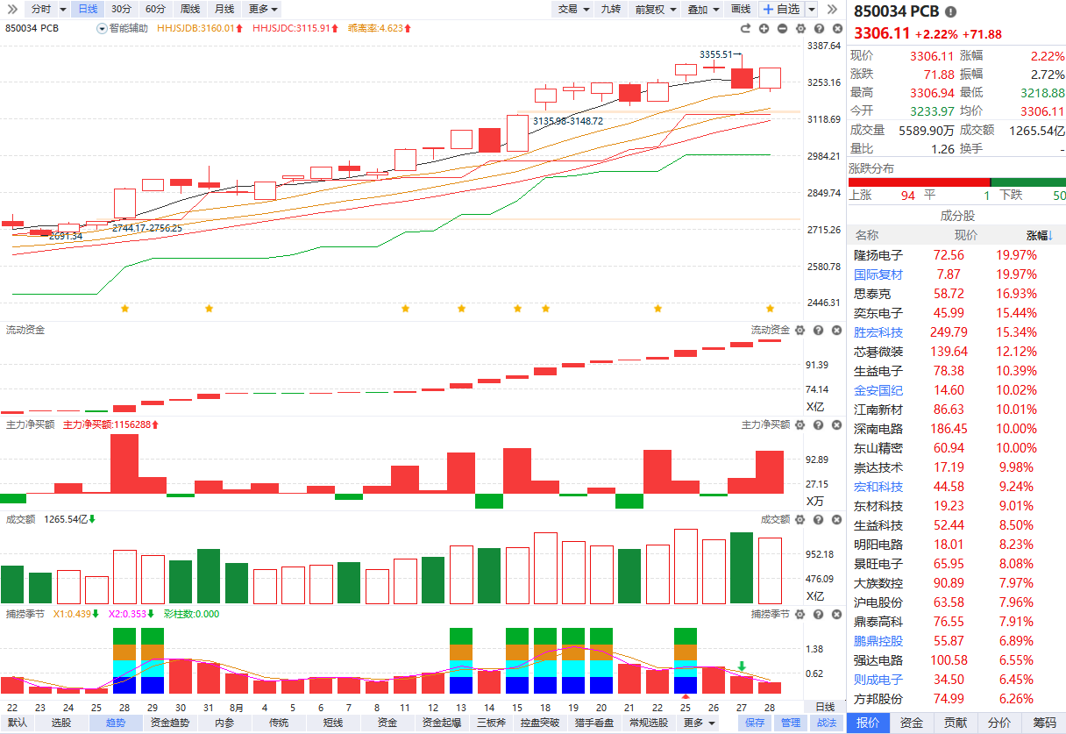Screen dimensions: 1066x734
Task: Open 胜宏科技 stock link
Action: [x=878, y=332]
